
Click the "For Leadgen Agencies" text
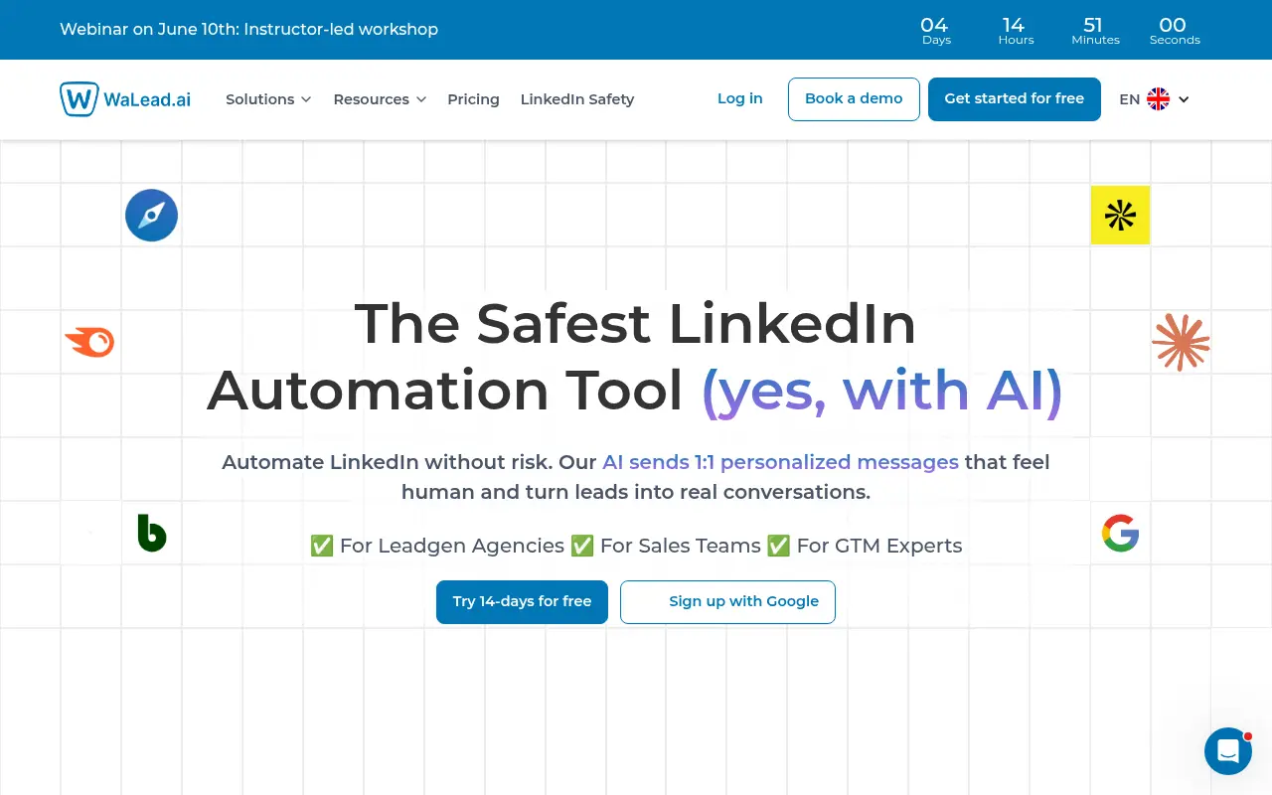(x=451, y=546)
